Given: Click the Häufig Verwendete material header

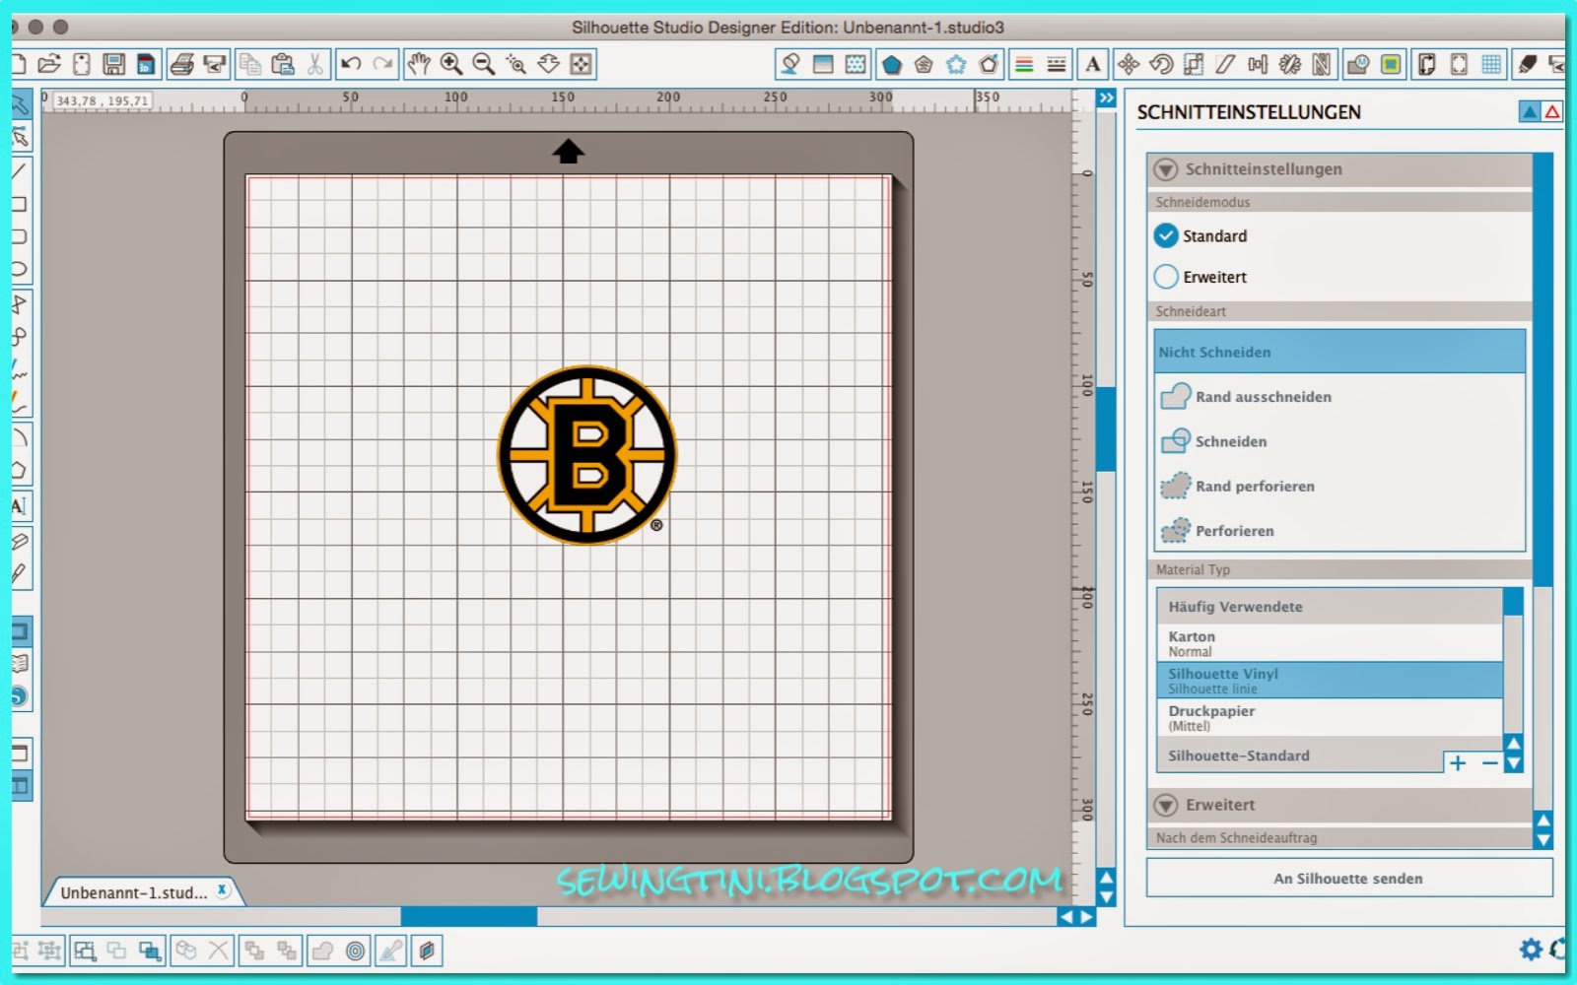Looking at the screenshot, I should pyautogui.click(x=1330, y=607).
